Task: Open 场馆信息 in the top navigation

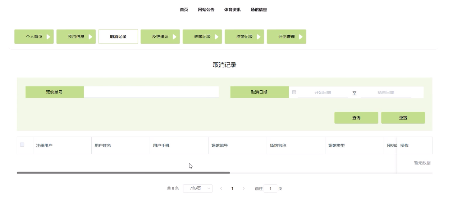Action: point(259,10)
